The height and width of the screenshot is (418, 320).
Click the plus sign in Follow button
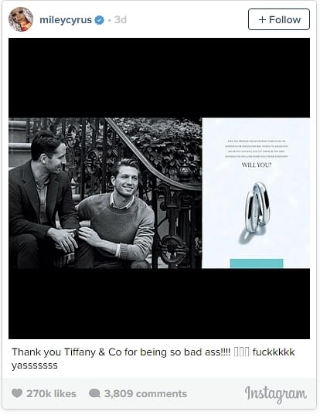(x=262, y=20)
